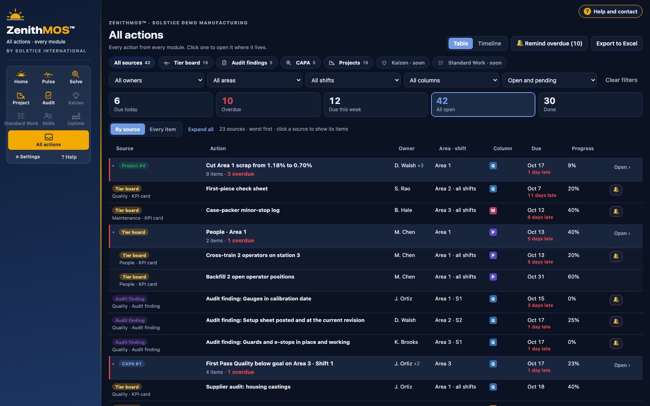Open the All columns dropdown
Image resolution: width=650 pixels, height=406 pixels.
pos(451,80)
